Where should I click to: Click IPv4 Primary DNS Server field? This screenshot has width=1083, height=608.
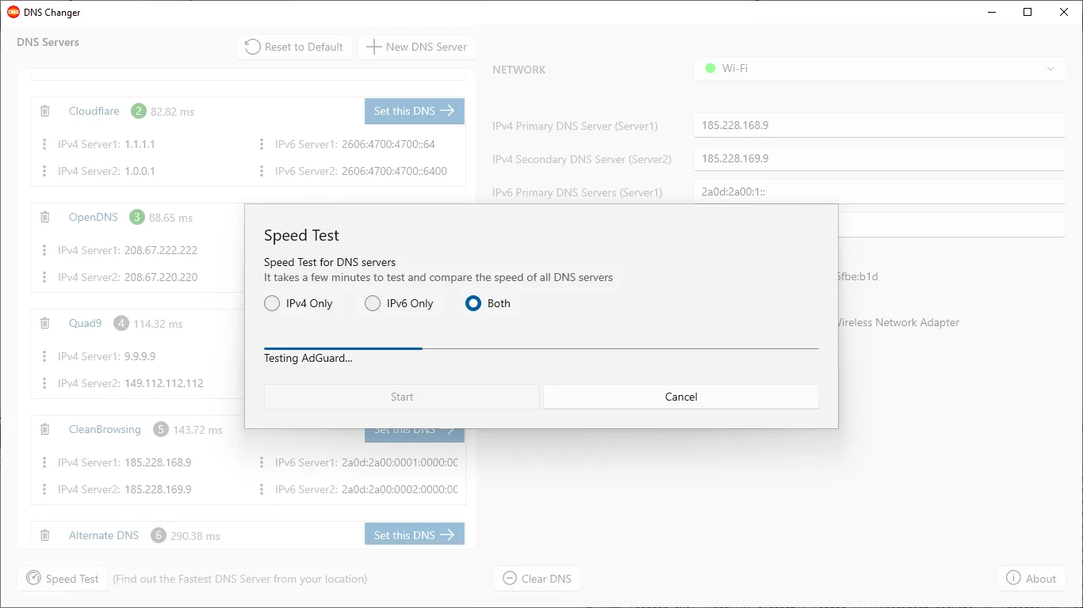pyautogui.click(x=879, y=126)
